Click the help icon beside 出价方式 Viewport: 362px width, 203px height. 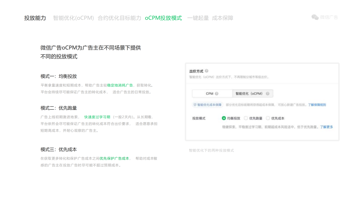tap(206, 71)
